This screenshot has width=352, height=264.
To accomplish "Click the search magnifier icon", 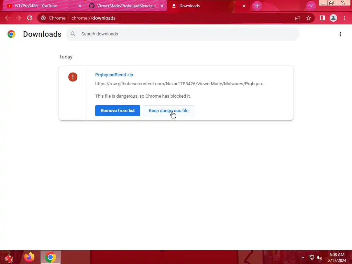I will (x=73, y=34).
